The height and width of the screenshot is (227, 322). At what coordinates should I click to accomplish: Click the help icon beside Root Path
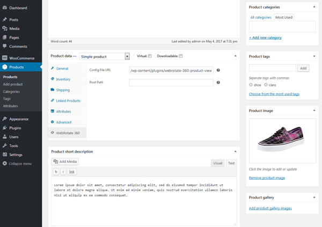pos(218,82)
